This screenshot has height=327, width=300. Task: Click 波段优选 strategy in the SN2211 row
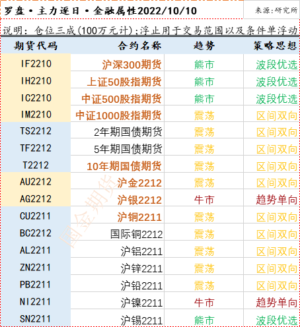click(277, 320)
